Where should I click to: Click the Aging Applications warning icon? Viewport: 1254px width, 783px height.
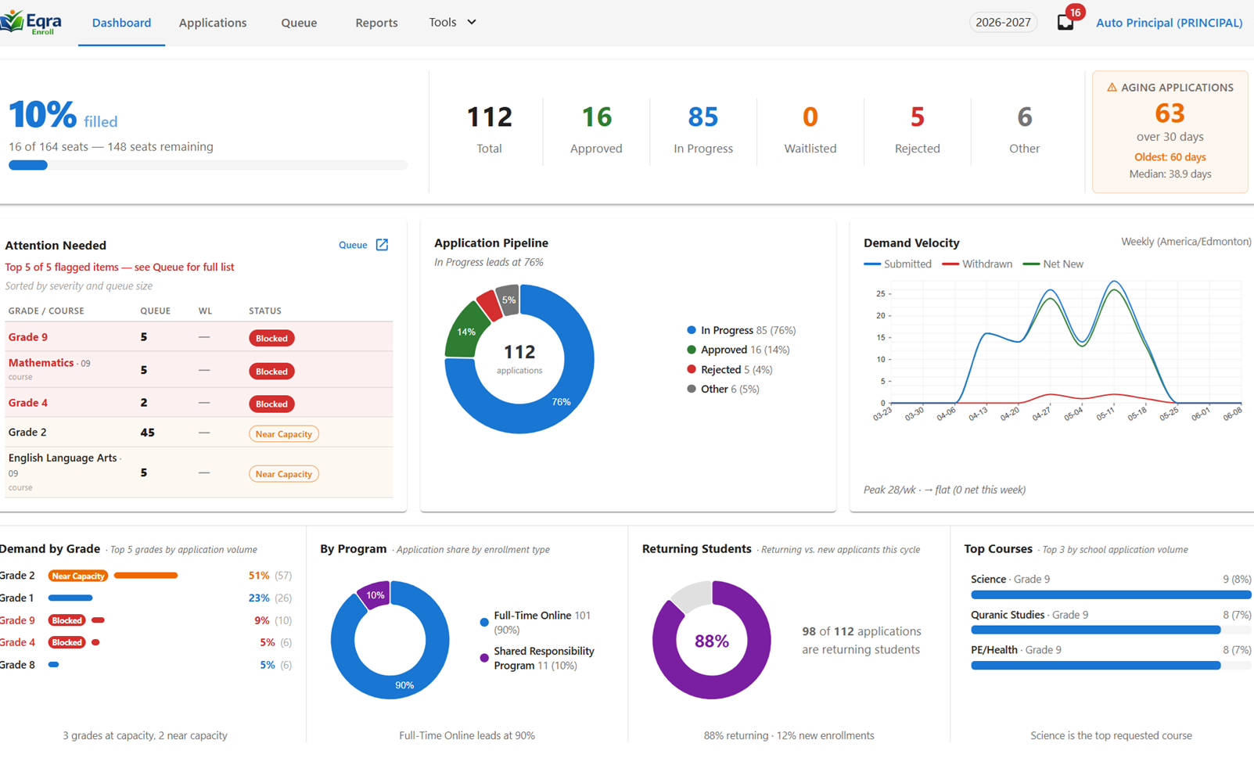1112,87
